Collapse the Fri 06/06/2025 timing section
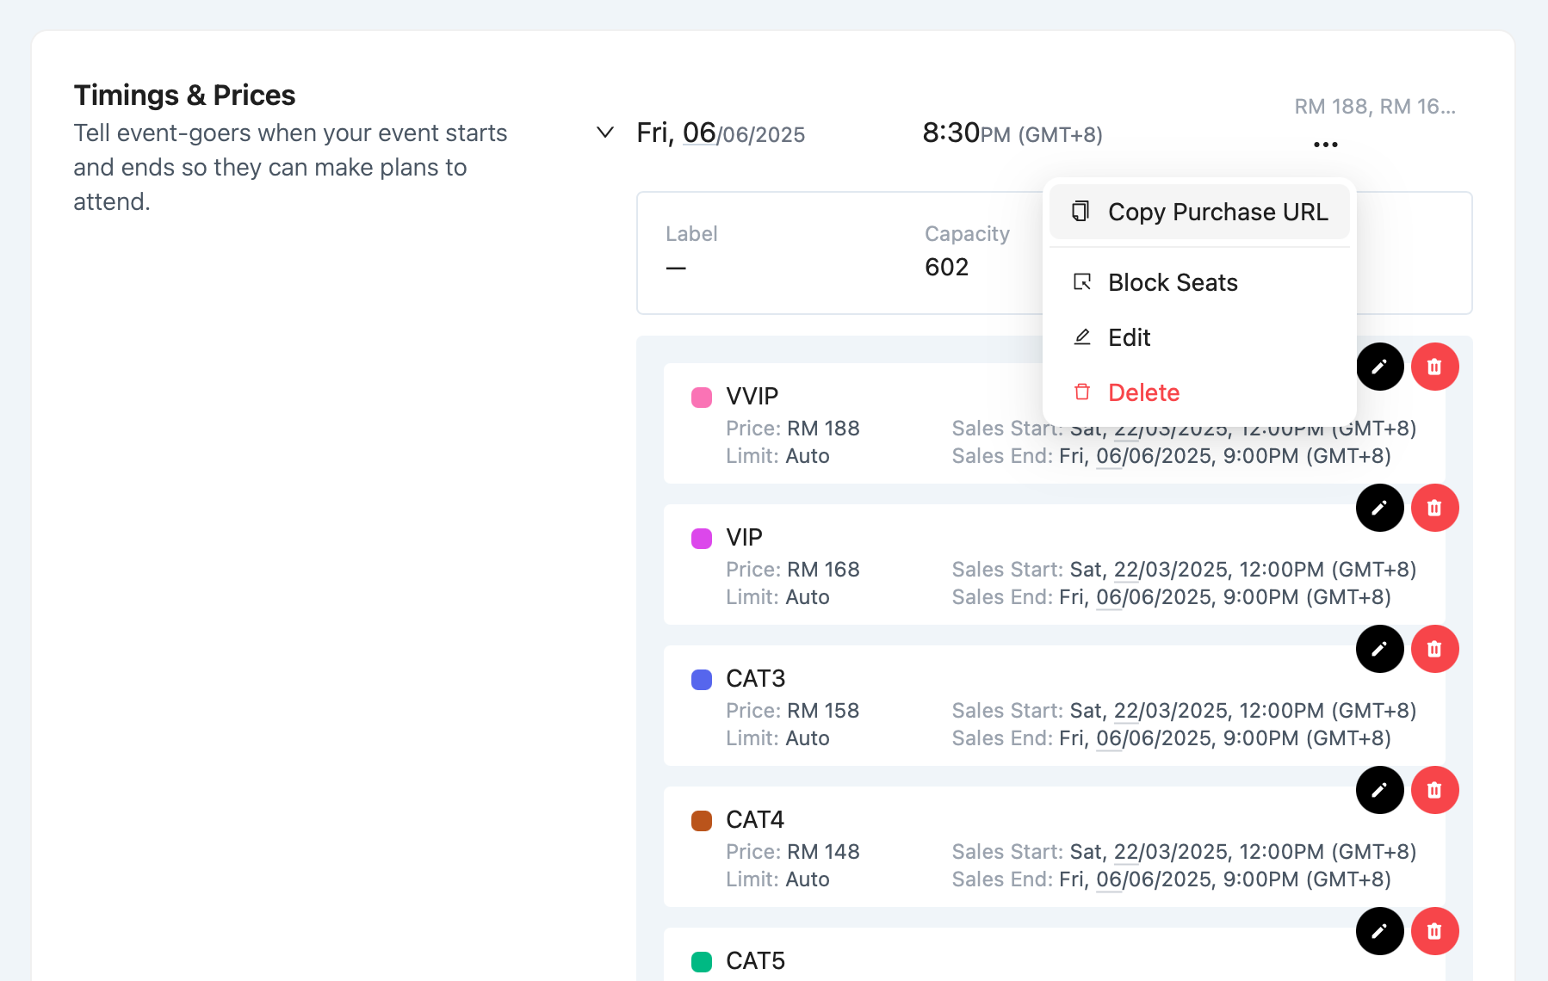Image resolution: width=1548 pixels, height=981 pixels. pos(605,133)
